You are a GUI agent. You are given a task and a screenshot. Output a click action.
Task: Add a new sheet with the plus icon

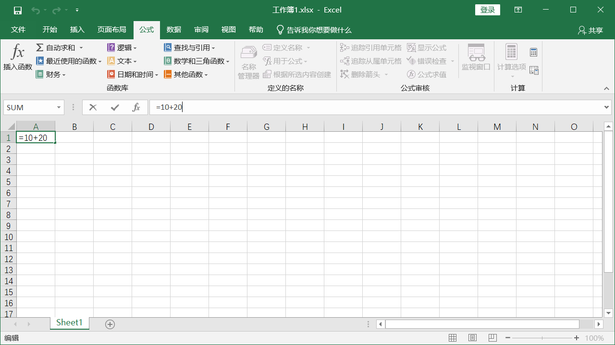pyautogui.click(x=110, y=324)
